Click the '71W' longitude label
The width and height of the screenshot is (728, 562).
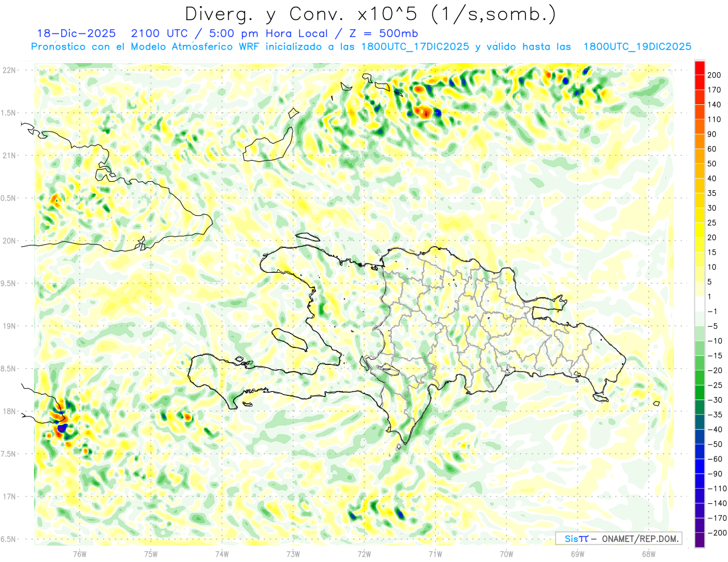[435, 553]
